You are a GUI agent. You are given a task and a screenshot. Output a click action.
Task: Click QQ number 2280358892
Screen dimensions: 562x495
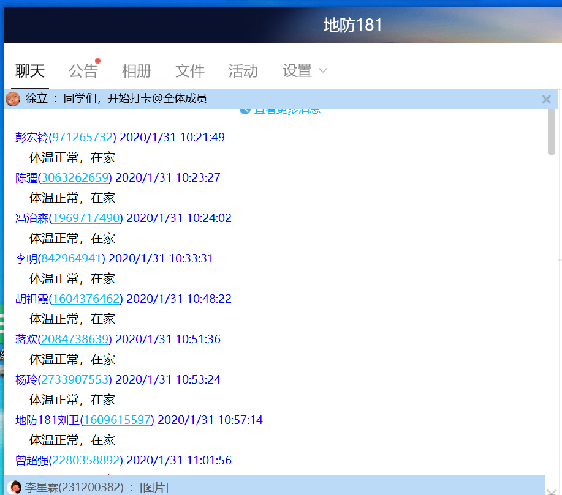tap(86, 461)
